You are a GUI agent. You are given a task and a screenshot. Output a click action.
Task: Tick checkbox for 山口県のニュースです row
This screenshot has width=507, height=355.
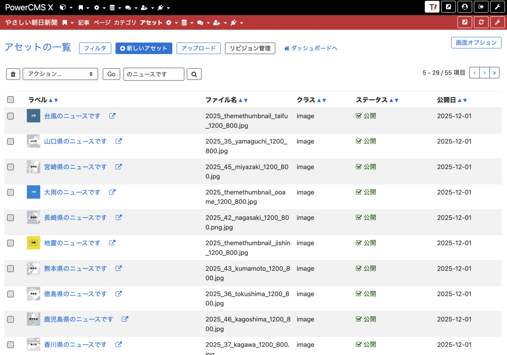coord(10,142)
